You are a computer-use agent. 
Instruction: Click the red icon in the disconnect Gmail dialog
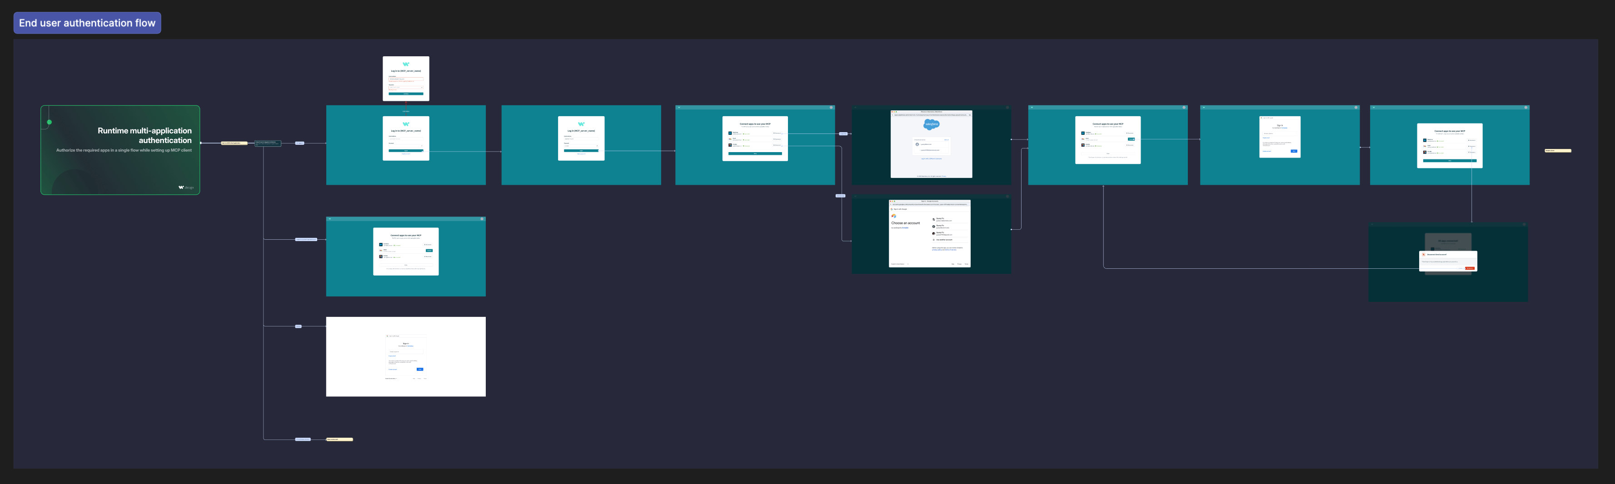click(1424, 255)
